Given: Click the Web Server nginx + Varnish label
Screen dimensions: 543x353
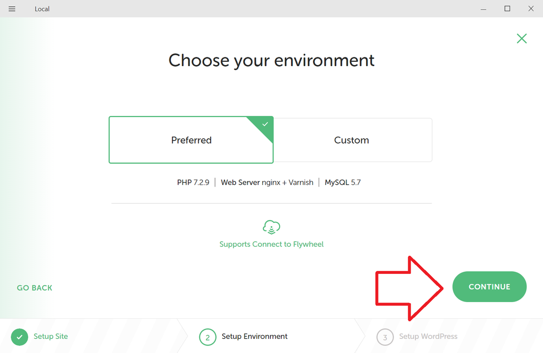Looking at the screenshot, I should 267,182.
